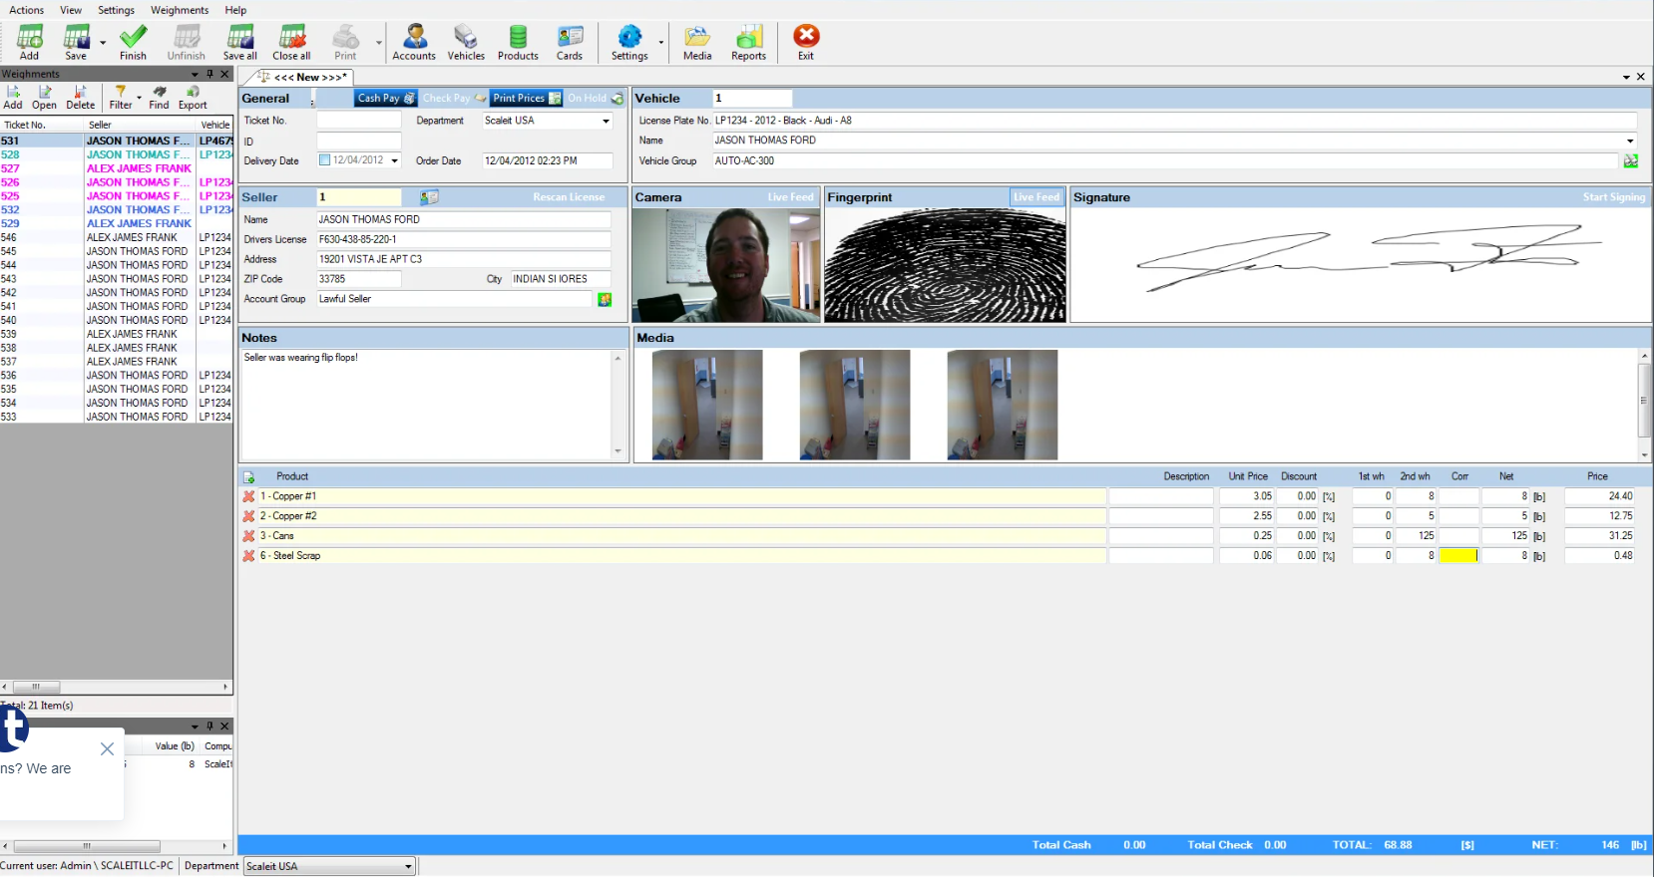1654x877 pixels.
Task: Expand the vehicle Name dropdown
Action: click(x=1630, y=141)
